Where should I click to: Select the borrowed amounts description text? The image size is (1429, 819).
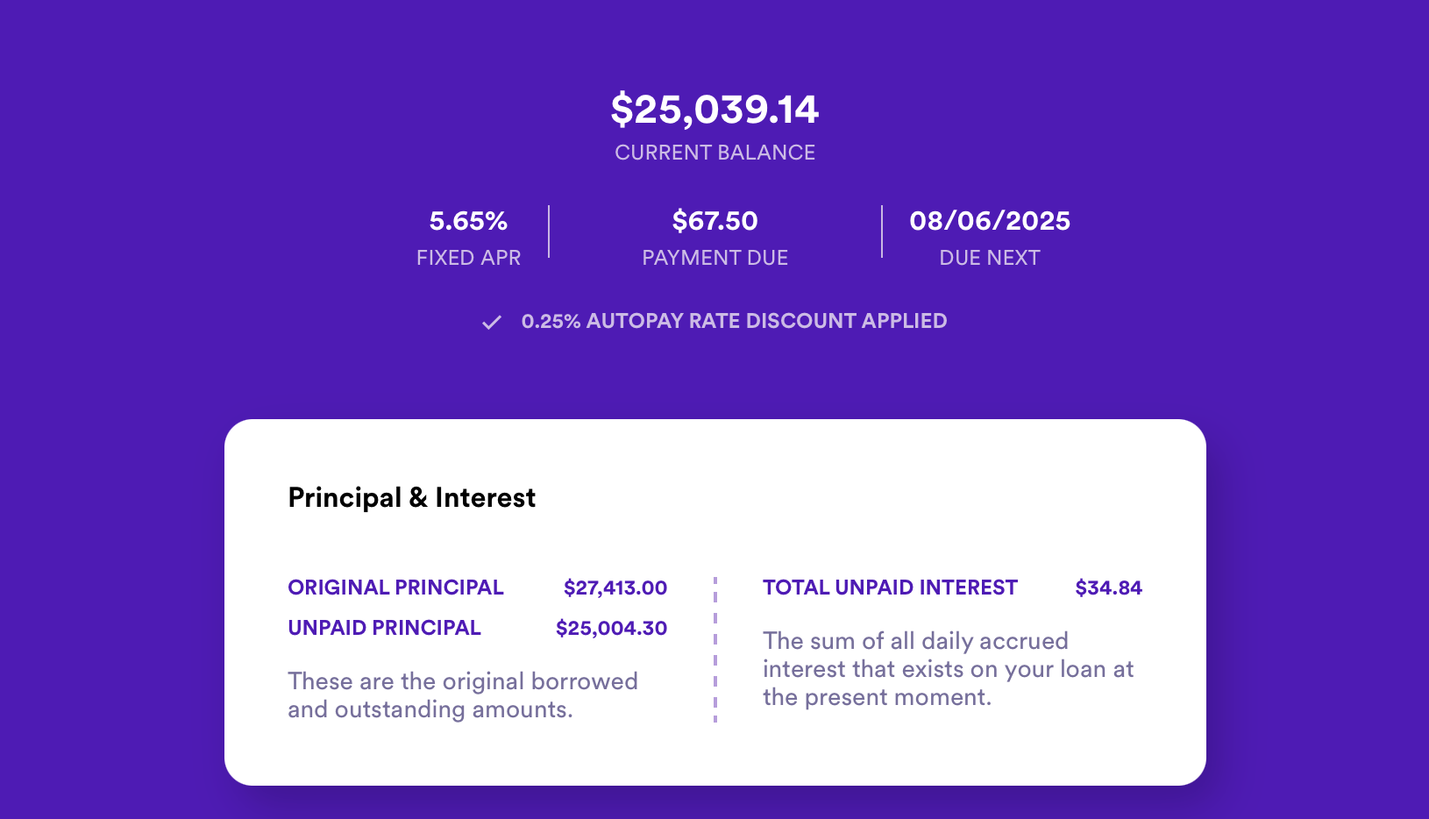(463, 695)
